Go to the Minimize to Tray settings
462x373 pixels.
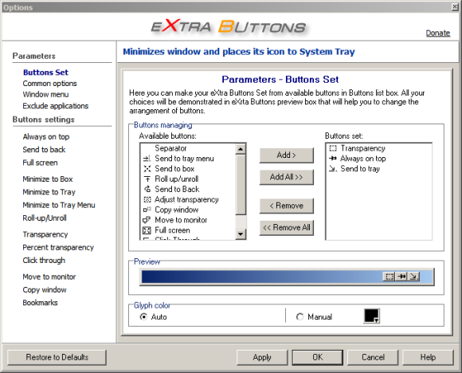point(49,192)
